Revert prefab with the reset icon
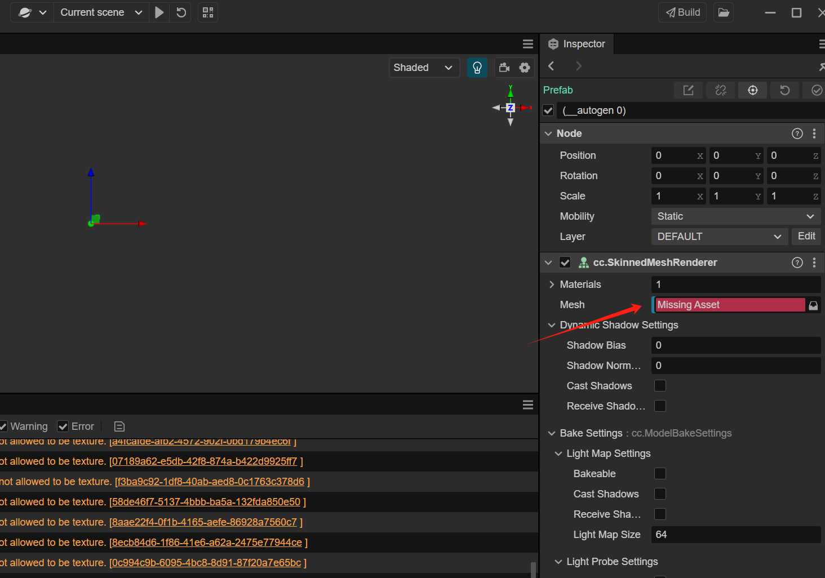 click(785, 90)
